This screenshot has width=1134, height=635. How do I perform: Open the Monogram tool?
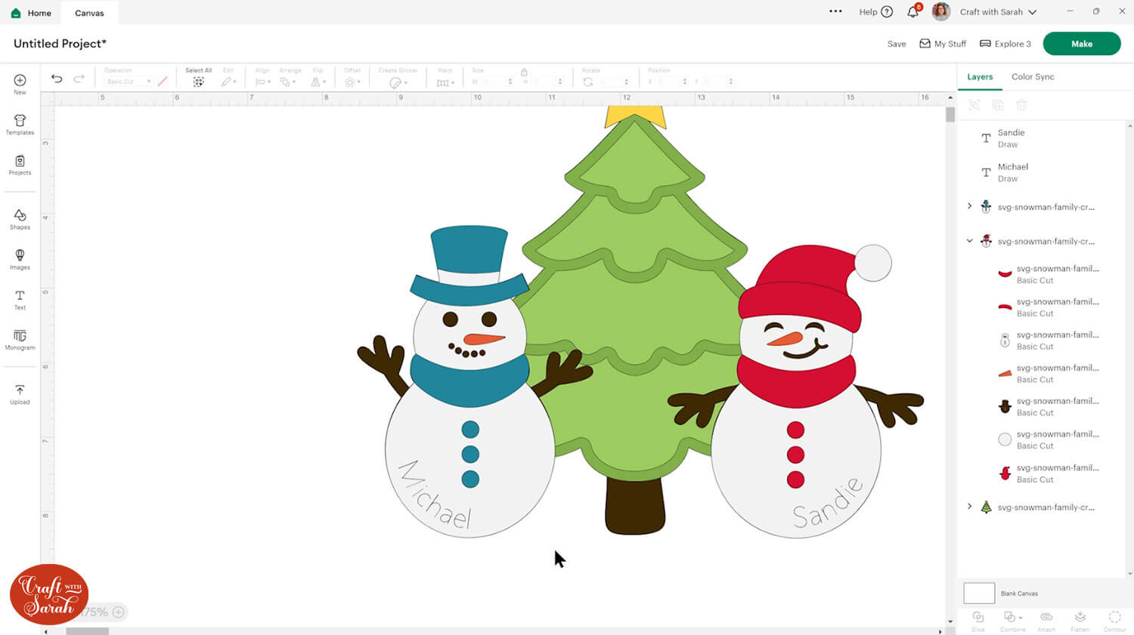click(x=20, y=340)
